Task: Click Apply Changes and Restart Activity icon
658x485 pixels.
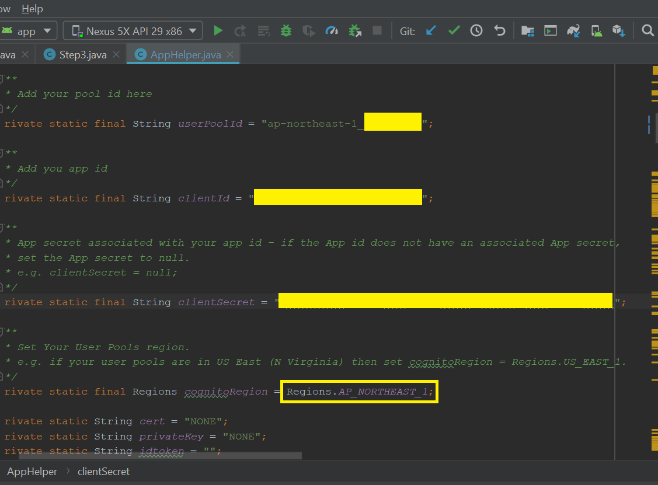Action: coord(241,30)
